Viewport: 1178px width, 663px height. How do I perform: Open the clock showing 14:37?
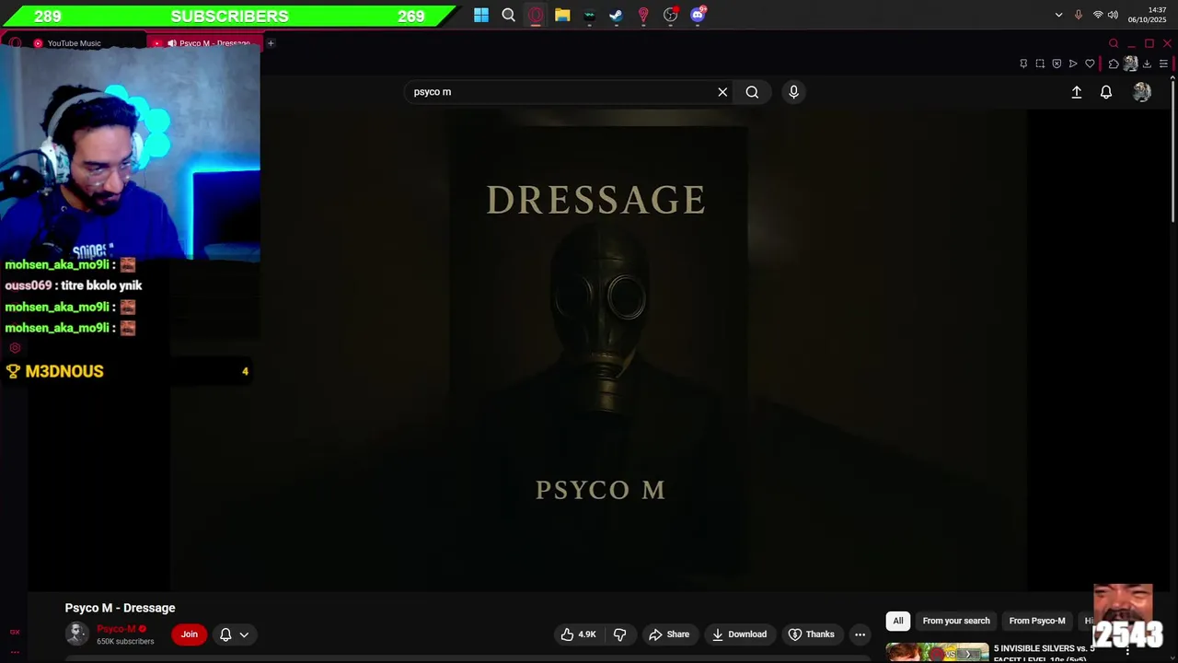click(1147, 15)
